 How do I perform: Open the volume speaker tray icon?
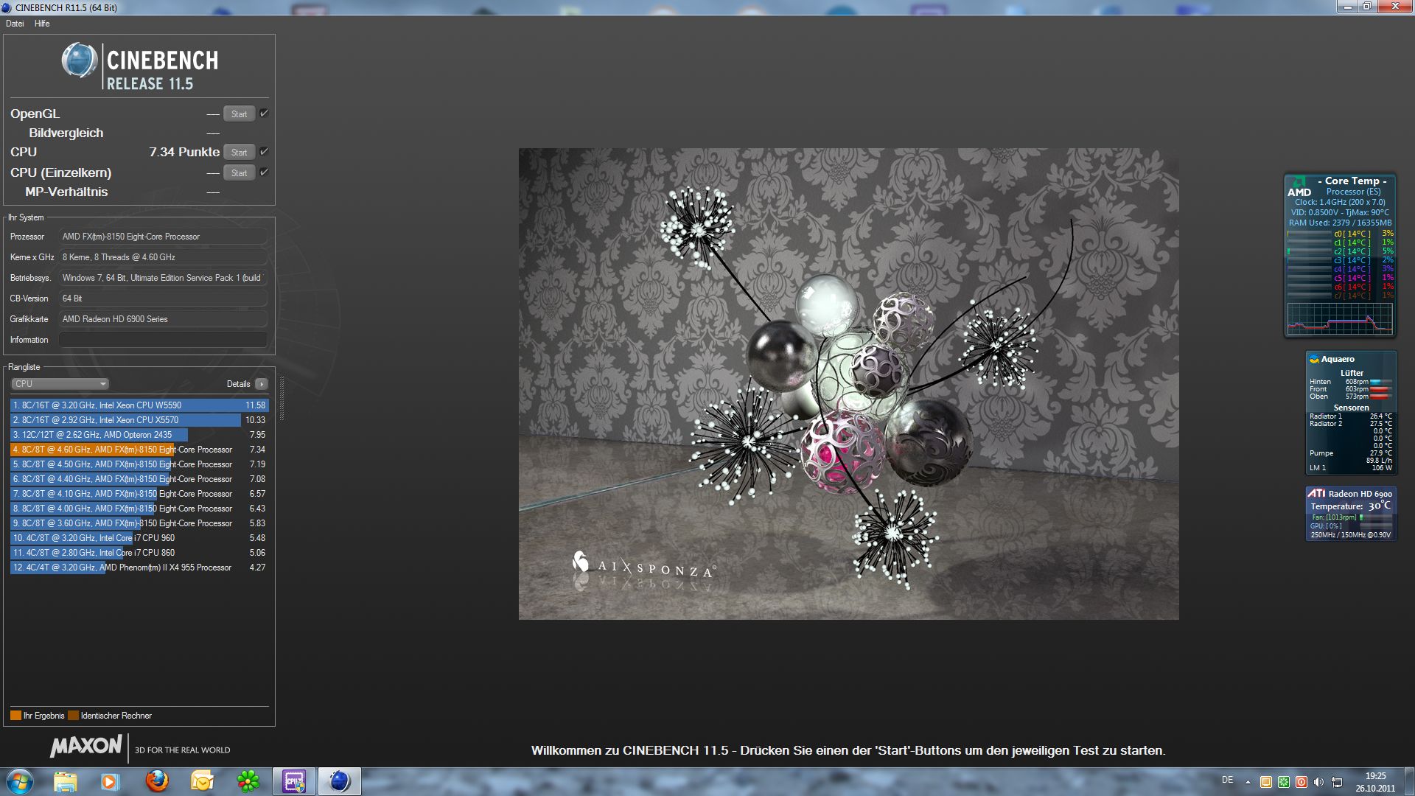coord(1319,782)
